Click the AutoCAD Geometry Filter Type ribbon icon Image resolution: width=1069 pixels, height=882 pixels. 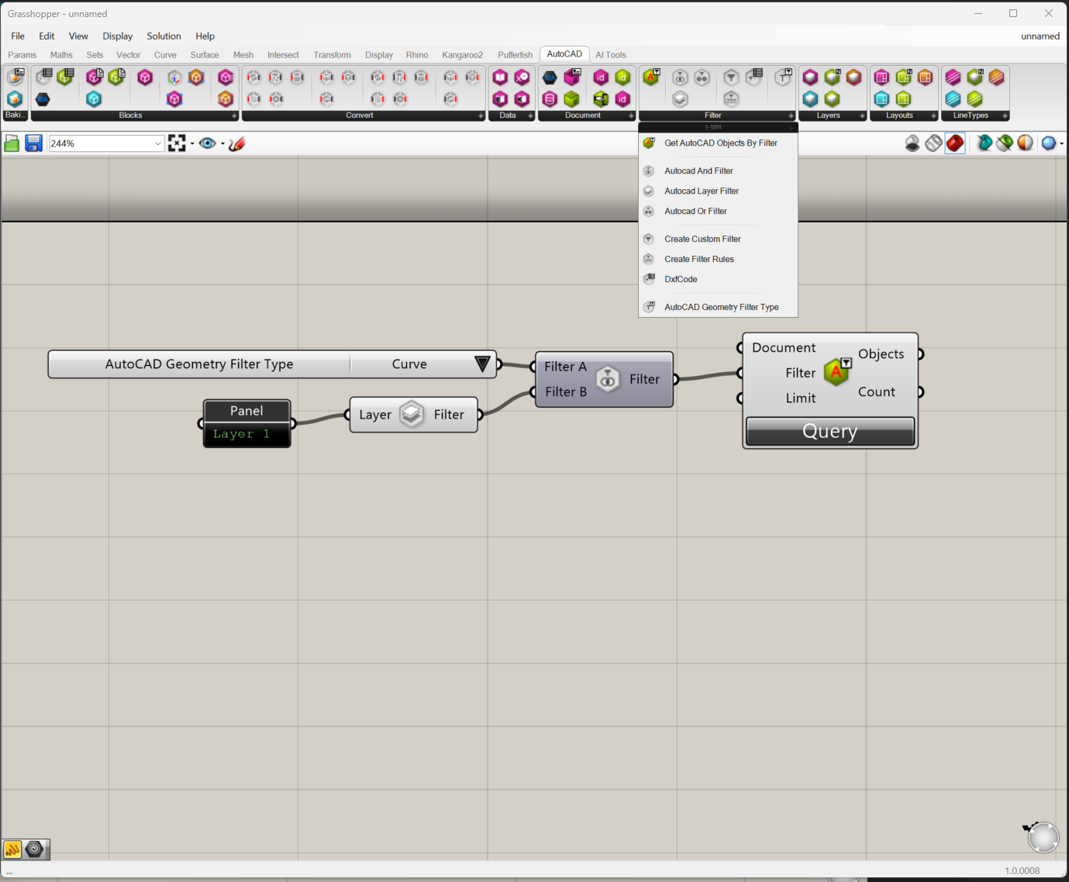(784, 77)
